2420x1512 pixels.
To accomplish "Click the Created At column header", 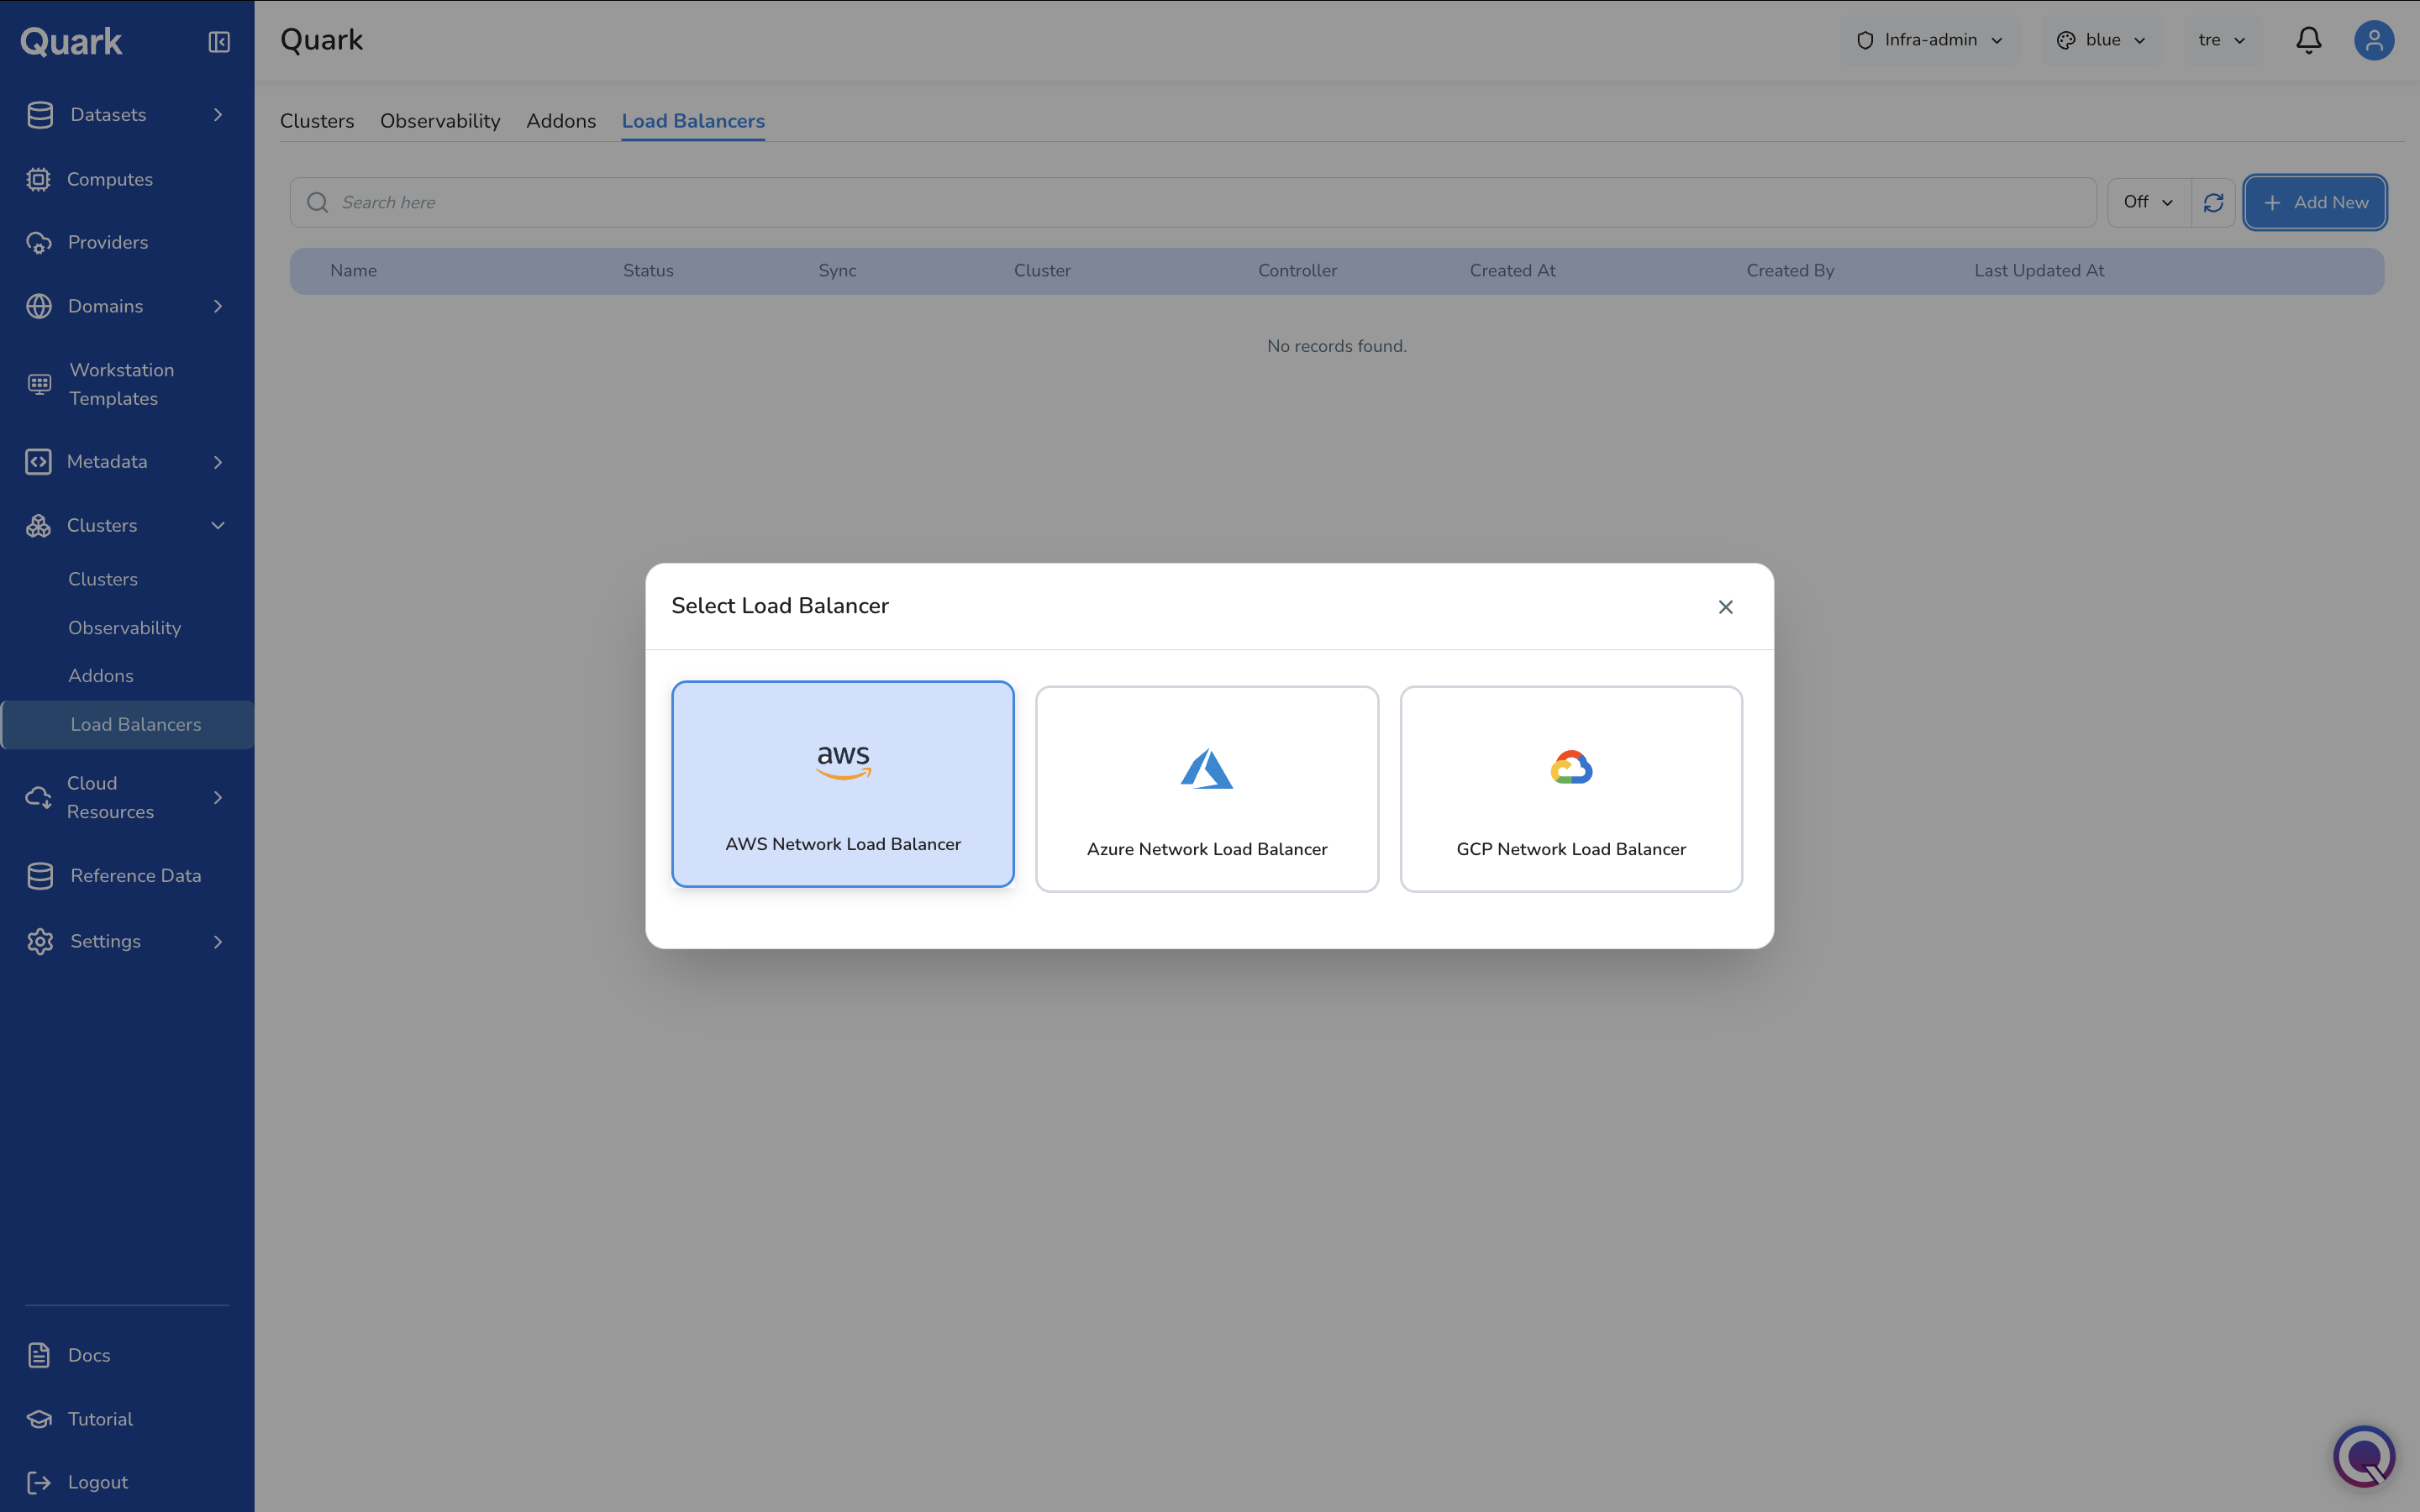I will point(1512,271).
